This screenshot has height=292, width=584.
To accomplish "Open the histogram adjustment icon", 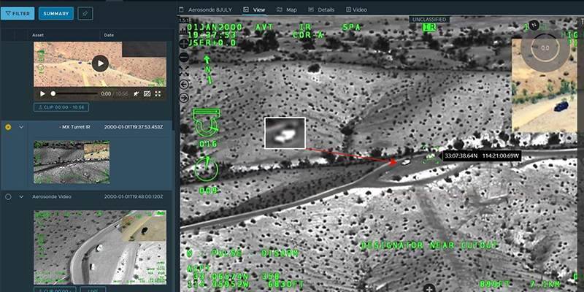I will coord(184,31).
